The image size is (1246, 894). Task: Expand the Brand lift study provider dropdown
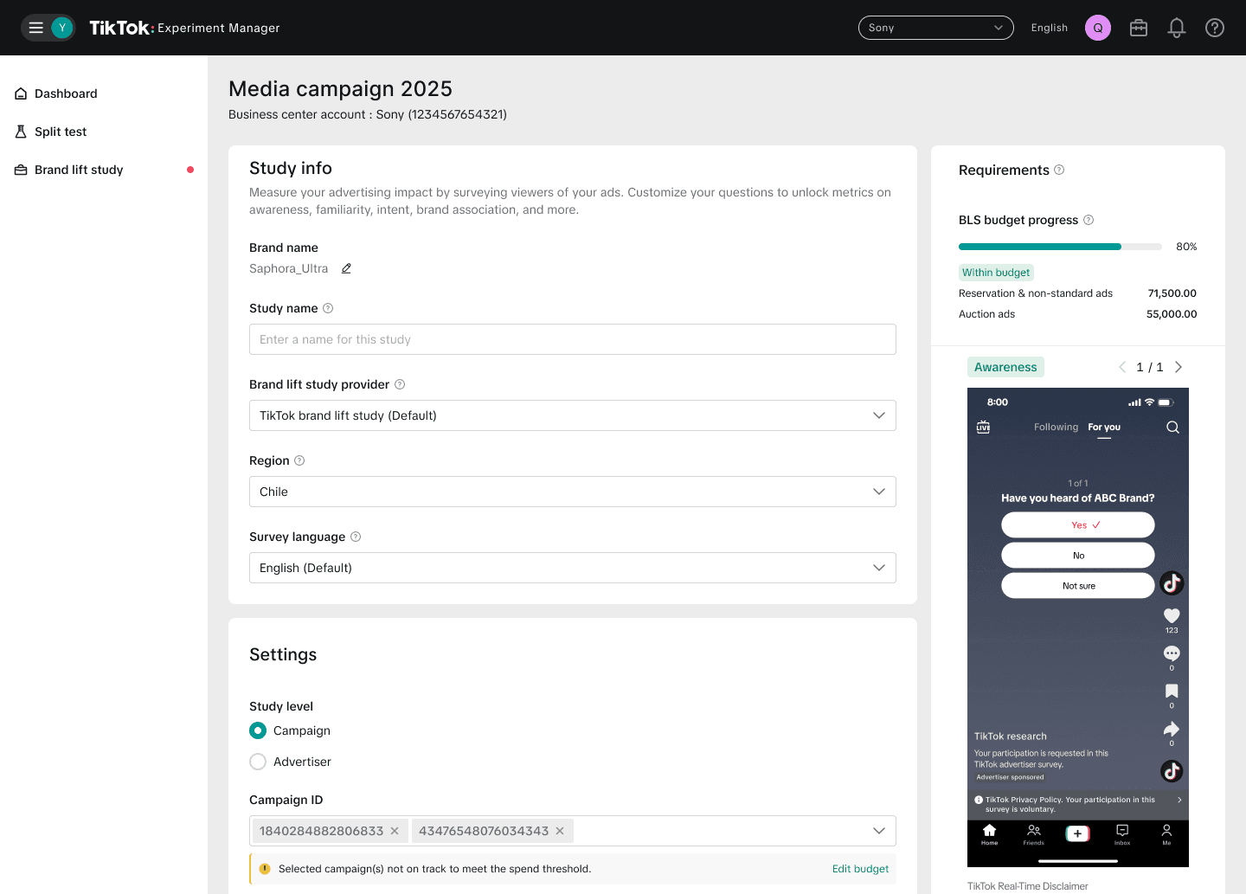click(x=572, y=415)
